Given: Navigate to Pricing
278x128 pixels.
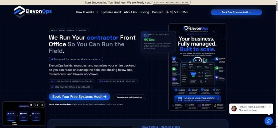Looking at the screenshot, I should pos(144,12).
